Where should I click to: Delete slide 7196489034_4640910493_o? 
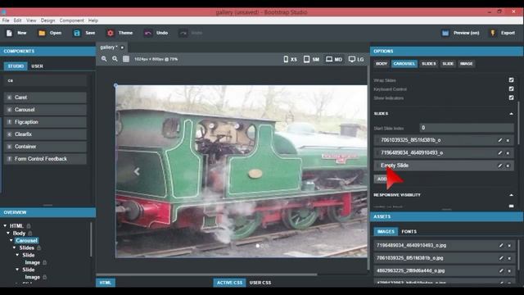[508, 153]
